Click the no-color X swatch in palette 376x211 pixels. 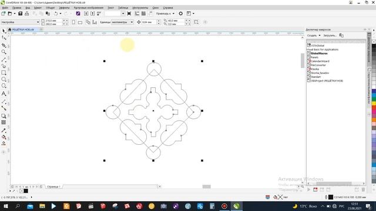pyautogui.click(x=374, y=42)
